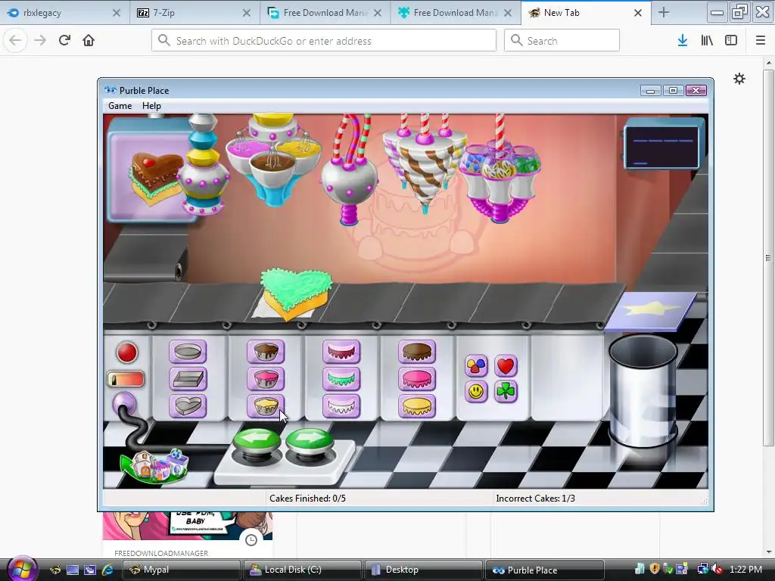Click the DuckDuckGo address bar
This screenshot has width=775, height=581.
[324, 41]
